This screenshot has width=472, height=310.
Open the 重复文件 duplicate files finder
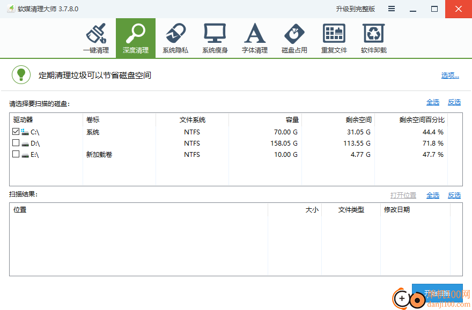334,38
